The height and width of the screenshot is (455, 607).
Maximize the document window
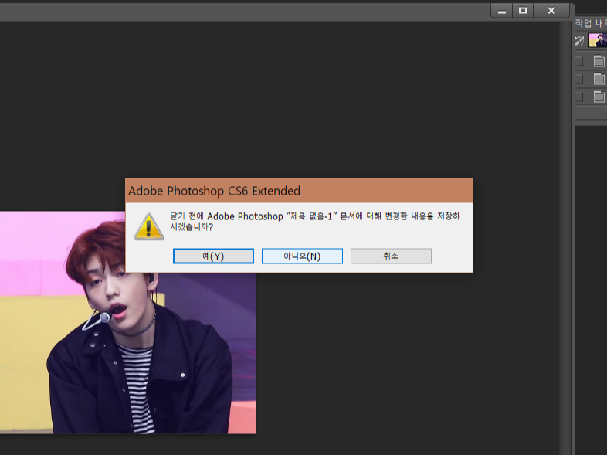click(x=523, y=11)
